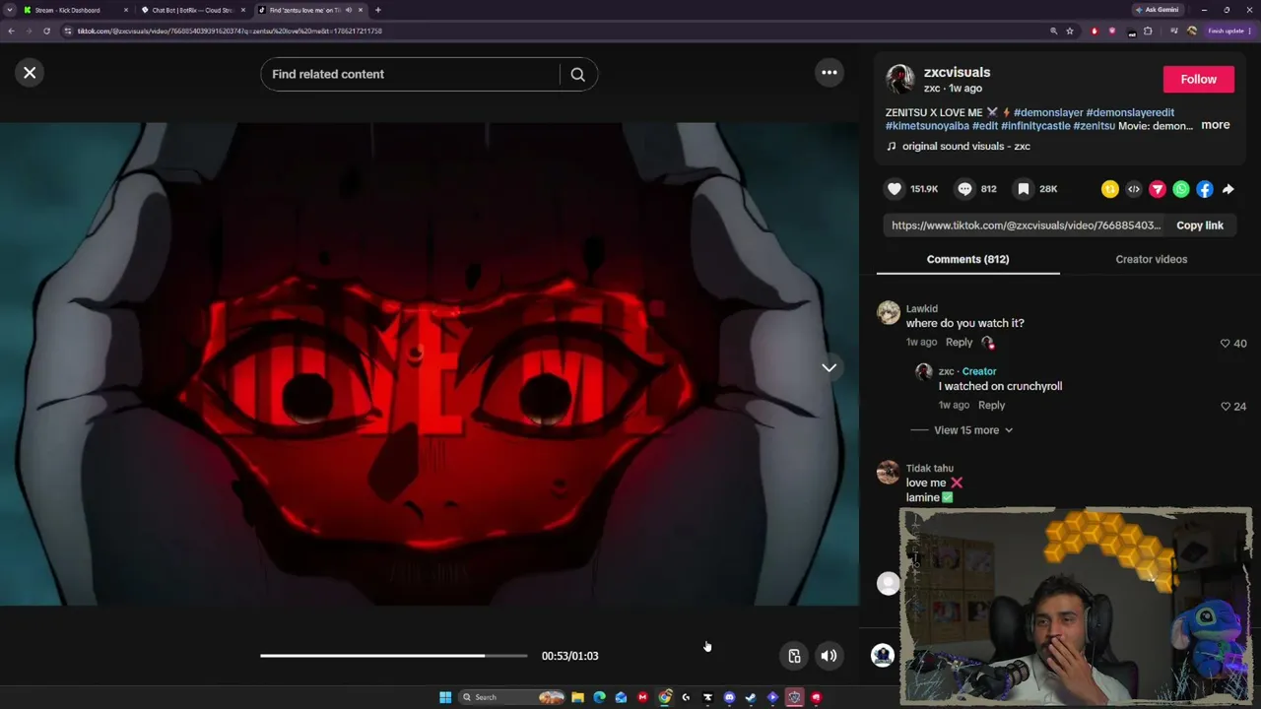Open Google Chrome from the taskbar

(x=665, y=697)
